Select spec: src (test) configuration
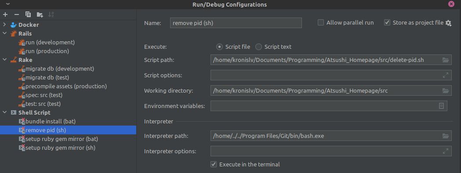Image resolution: width=461 pixels, height=173 pixels. click(x=44, y=95)
